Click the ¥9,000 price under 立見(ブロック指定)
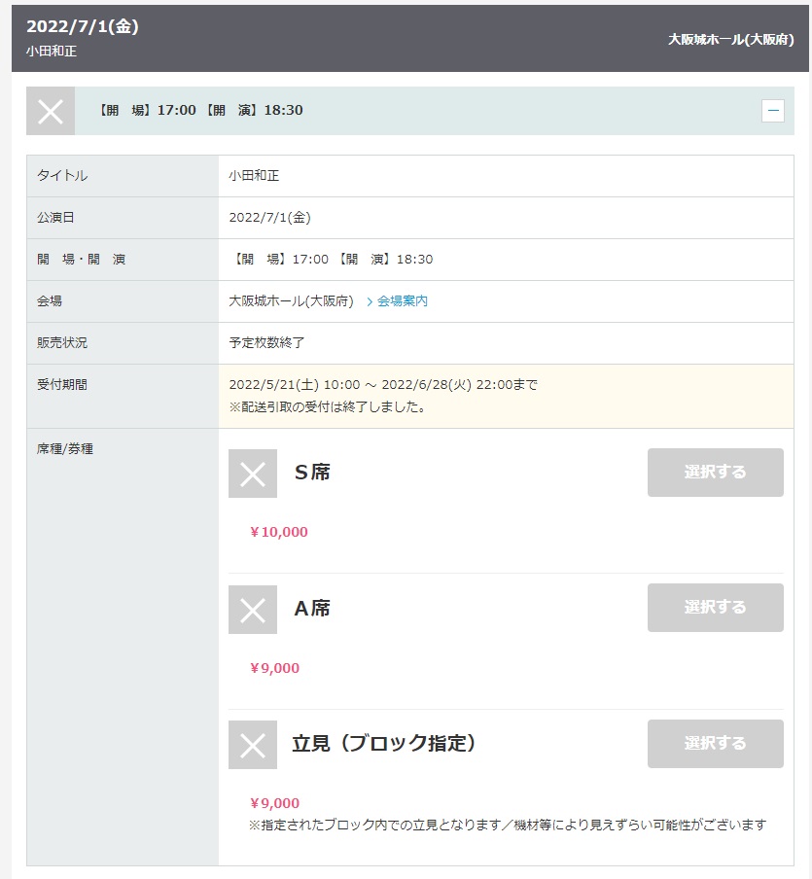This screenshot has width=812, height=879. point(275,803)
